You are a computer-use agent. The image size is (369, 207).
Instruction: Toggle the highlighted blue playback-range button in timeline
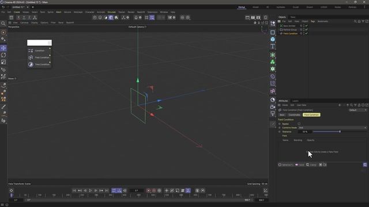(x=114, y=190)
